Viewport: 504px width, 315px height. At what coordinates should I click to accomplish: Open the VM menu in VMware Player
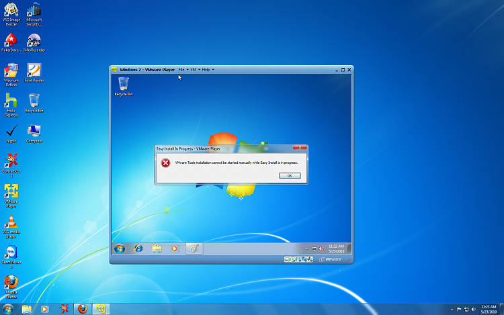tap(195, 70)
